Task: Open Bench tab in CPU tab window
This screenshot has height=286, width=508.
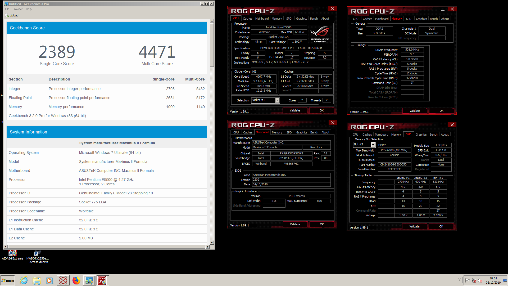Action: [x=314, y=19]
